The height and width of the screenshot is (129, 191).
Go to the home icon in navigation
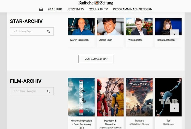tap(41, 9)
